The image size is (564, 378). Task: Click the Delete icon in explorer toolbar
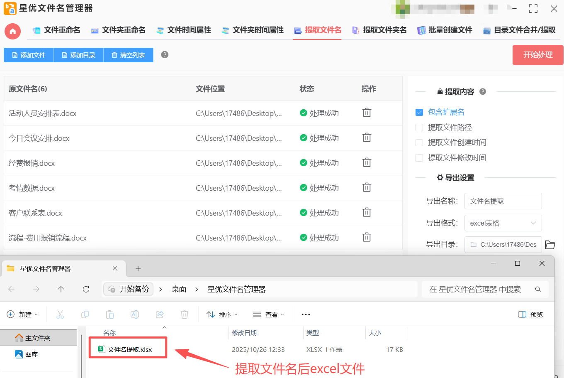point(185,314)
